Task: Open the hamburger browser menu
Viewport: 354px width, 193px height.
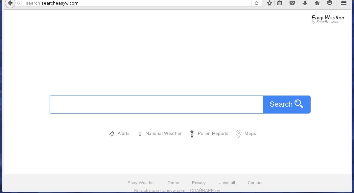Action: [344, 3]
